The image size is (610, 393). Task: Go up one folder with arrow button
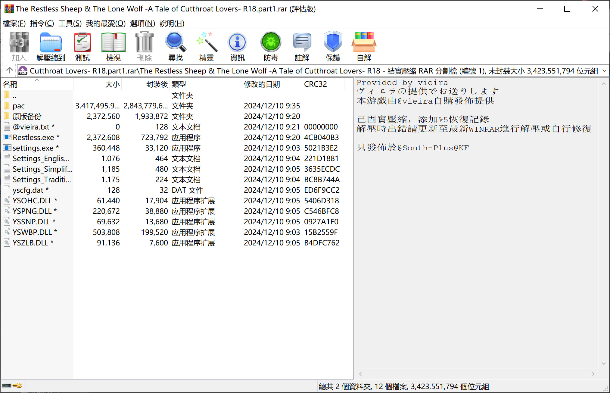(9, 70)
